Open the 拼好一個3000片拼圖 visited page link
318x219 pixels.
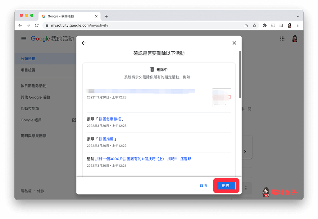(x=143, y=159)
